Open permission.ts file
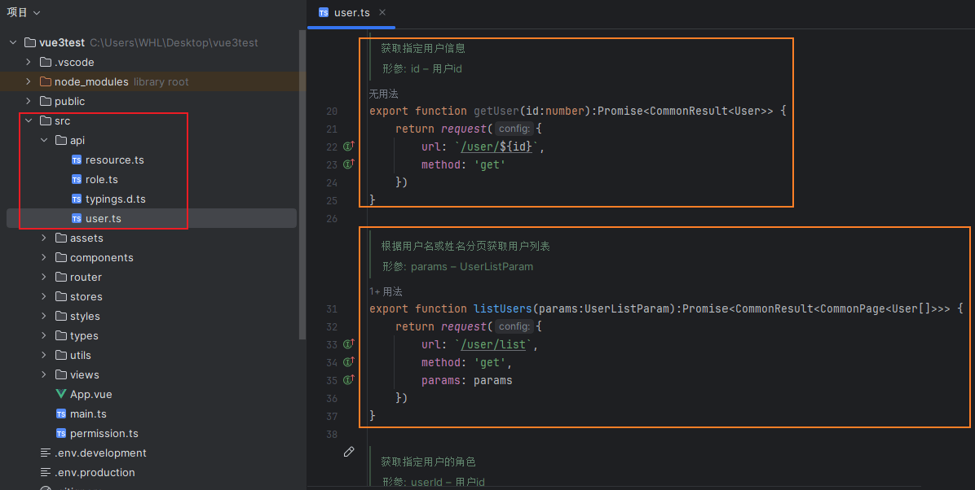975x490 pixels. 104,434
